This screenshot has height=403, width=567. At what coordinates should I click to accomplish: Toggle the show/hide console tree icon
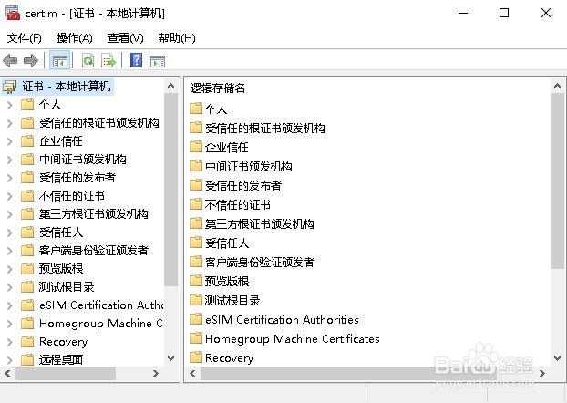(59, 60)
